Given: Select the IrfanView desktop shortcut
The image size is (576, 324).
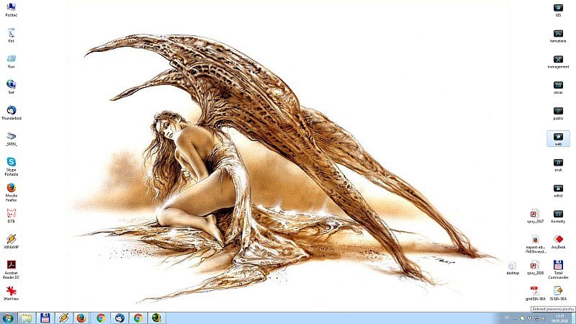Looking at the screenshot, I should (x=11, y=294).
